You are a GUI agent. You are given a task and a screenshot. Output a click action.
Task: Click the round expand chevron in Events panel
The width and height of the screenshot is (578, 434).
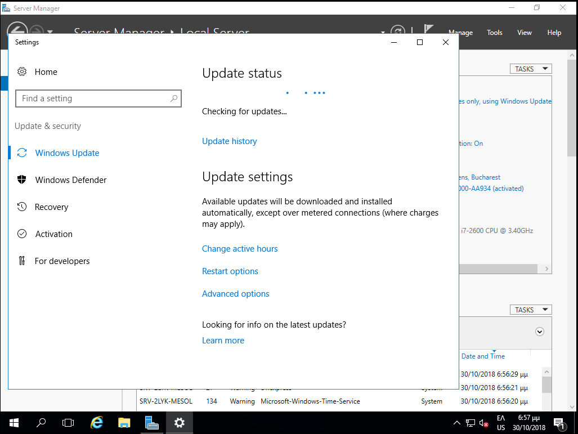[x=540, y=332]
